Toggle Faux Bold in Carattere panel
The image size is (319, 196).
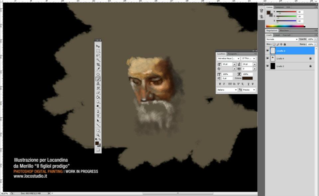[x=220, y=84]
